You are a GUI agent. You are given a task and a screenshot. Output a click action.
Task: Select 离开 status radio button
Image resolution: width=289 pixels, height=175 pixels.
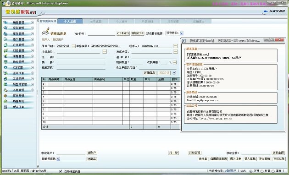point(273,171)
